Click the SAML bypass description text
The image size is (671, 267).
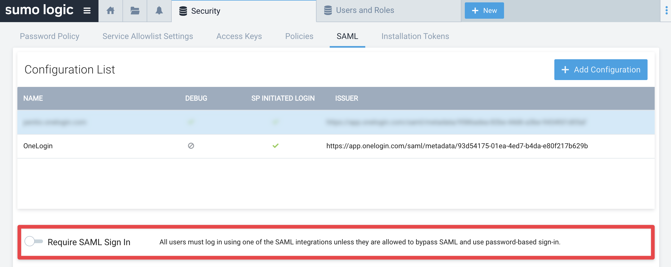[360, 242]
